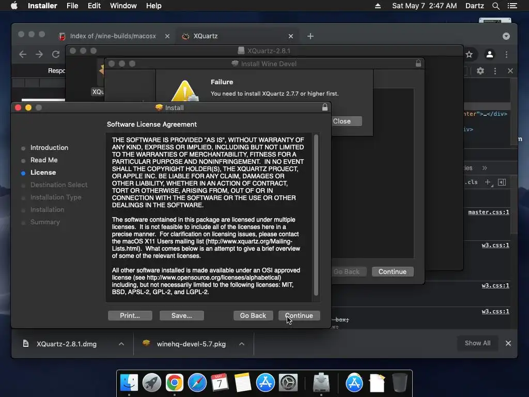Launch Safari from the dock
The height and width of the screenshot is (397, 529).
(197, 383)
